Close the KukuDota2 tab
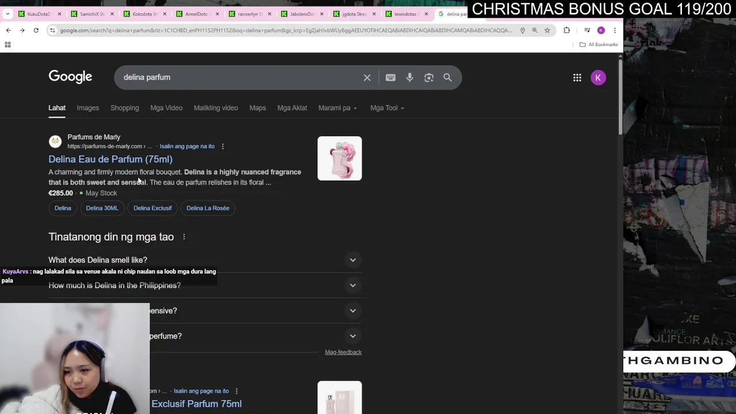 (x=59, y=14)
